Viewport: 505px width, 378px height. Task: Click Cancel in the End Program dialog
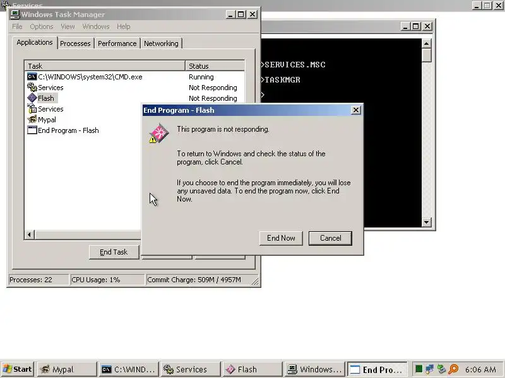330,238
